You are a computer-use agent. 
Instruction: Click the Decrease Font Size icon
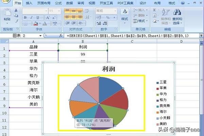(54, 18)
